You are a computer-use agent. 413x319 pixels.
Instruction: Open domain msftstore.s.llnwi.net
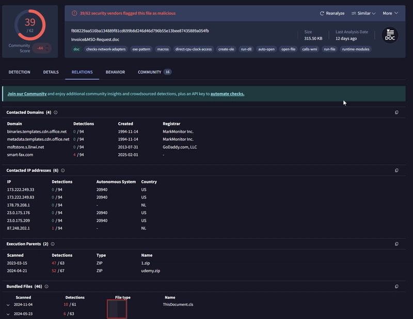click(25, 147)
